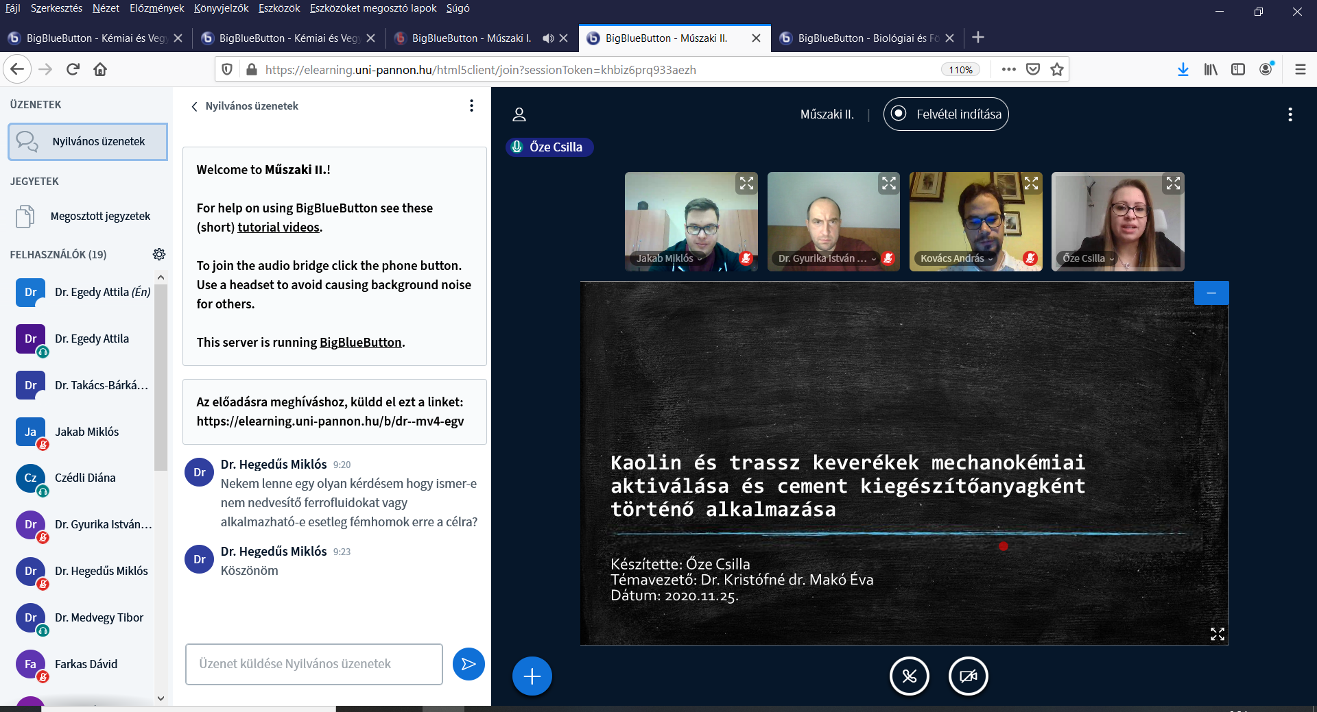
Task: Open session options menu at top right
Action: [1290, 114]
